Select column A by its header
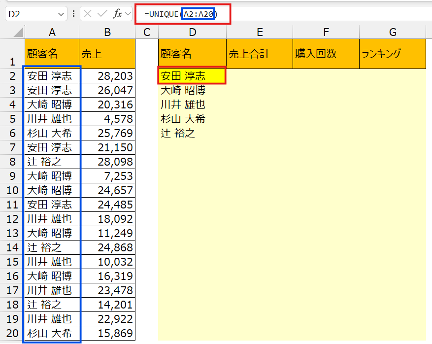The height and width of the screenshot is (344, 432). point(52,33)
